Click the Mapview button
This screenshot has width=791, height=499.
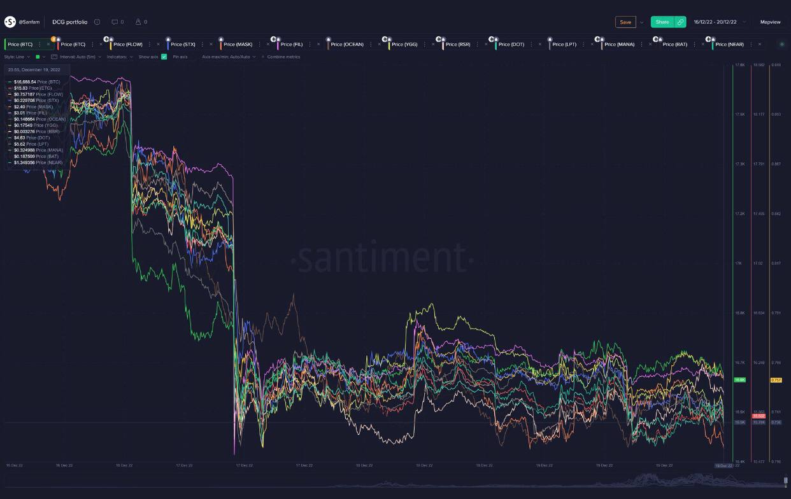tap(770, 22)
